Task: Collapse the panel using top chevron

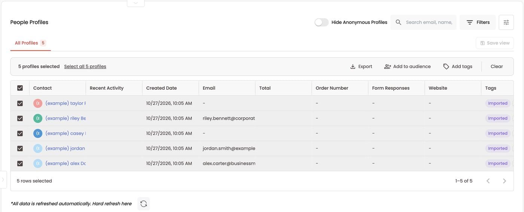Action: coord(136,3)
